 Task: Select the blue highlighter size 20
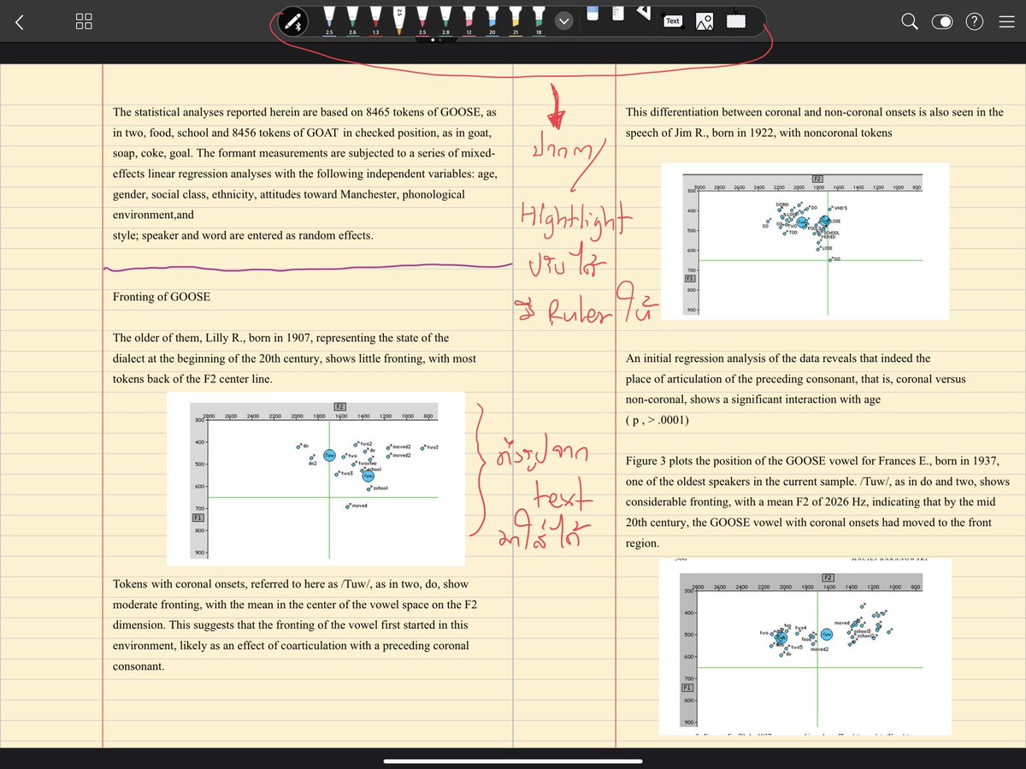tap(492, 21)
